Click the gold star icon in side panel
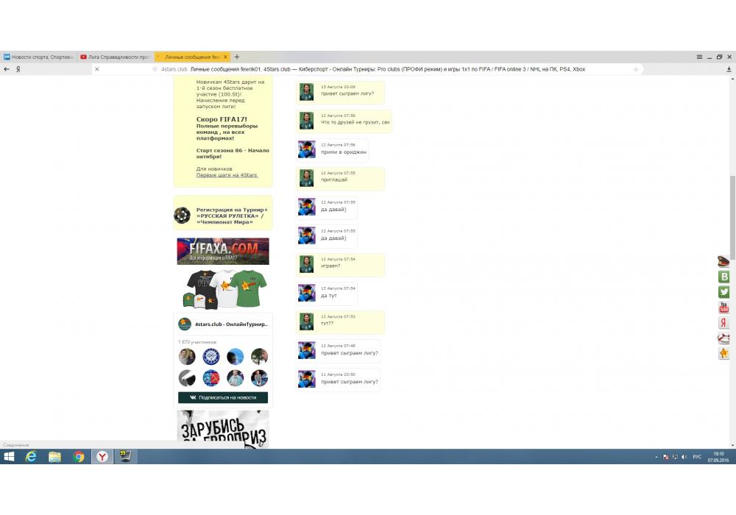736x515 pixels. tap(723, 354)
